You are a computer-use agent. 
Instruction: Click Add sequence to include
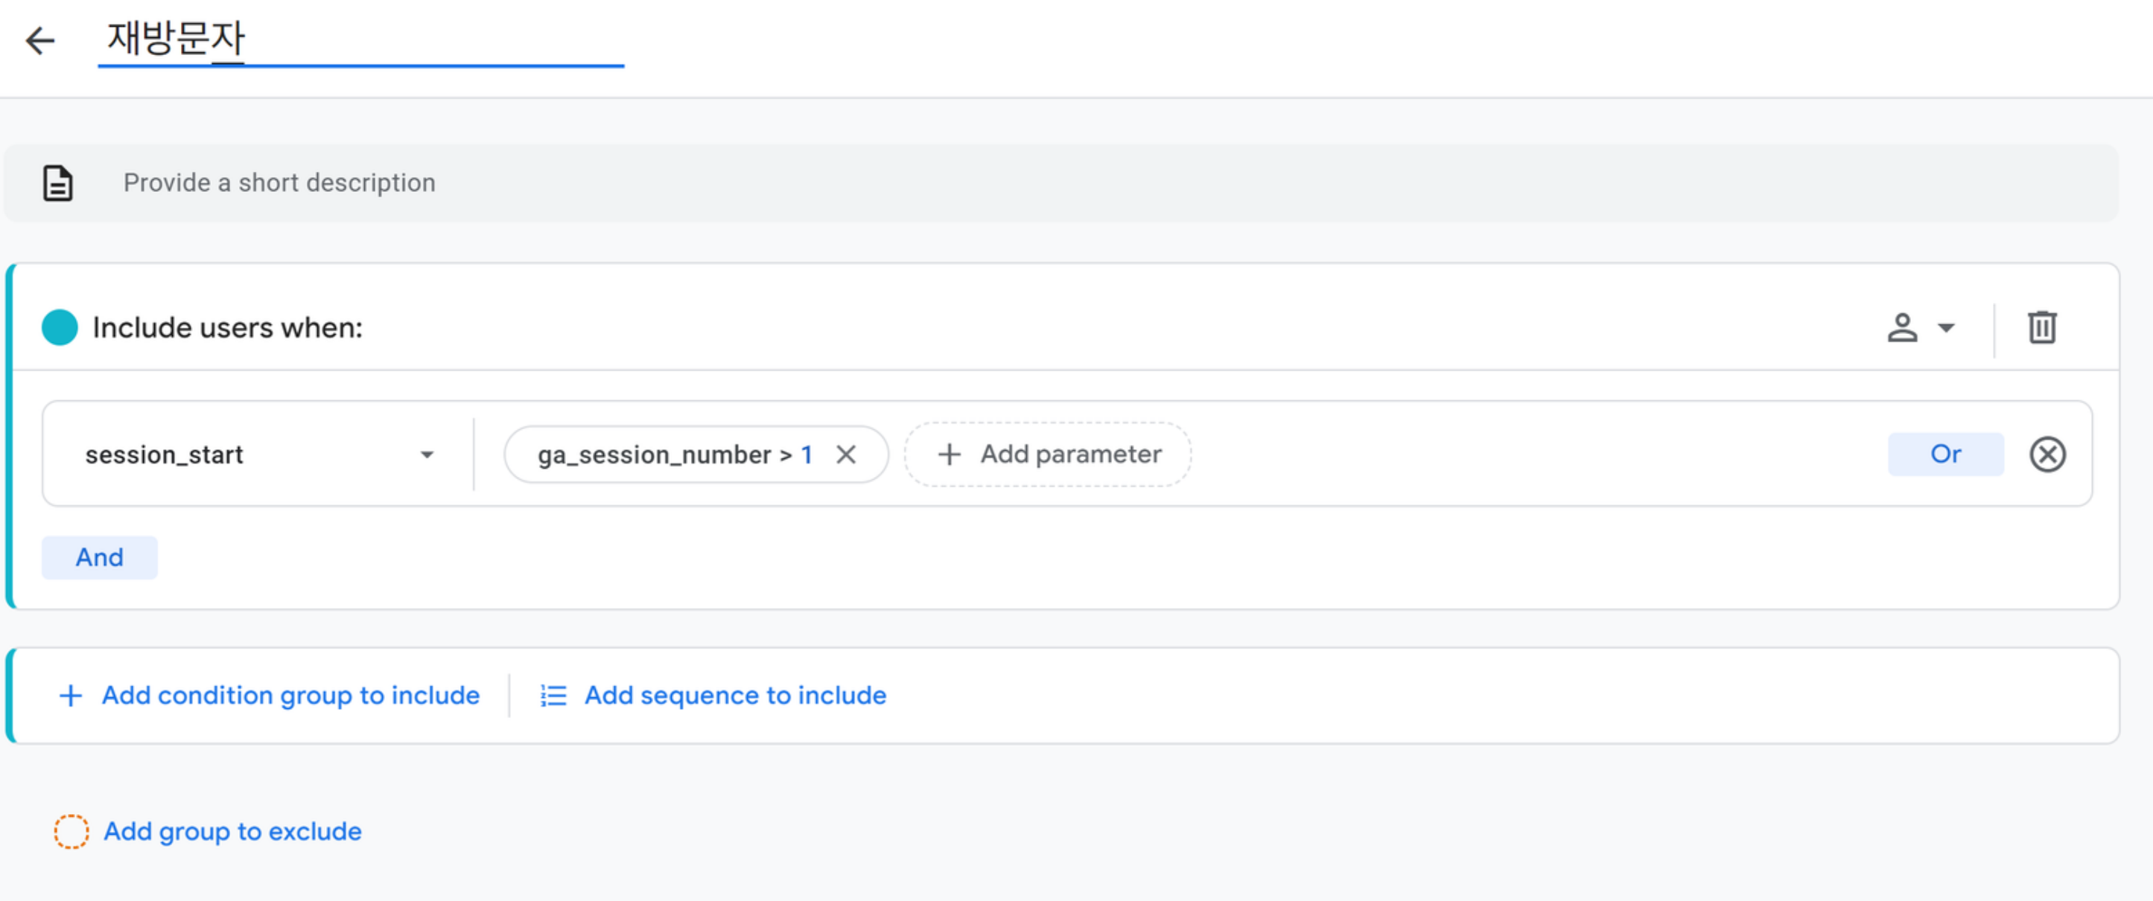(713, 695)
